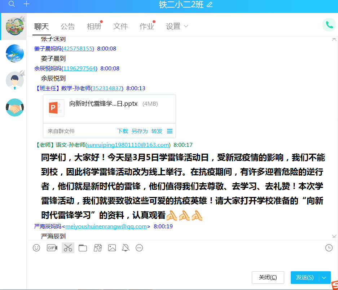Open message history clock icon
This screenshot has width=338, height=290.
329,248
